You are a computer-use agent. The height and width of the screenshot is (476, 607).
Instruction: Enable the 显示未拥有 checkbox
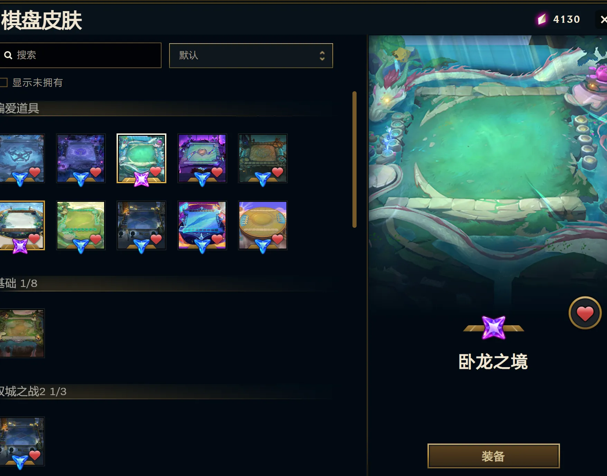pos(3,82)
